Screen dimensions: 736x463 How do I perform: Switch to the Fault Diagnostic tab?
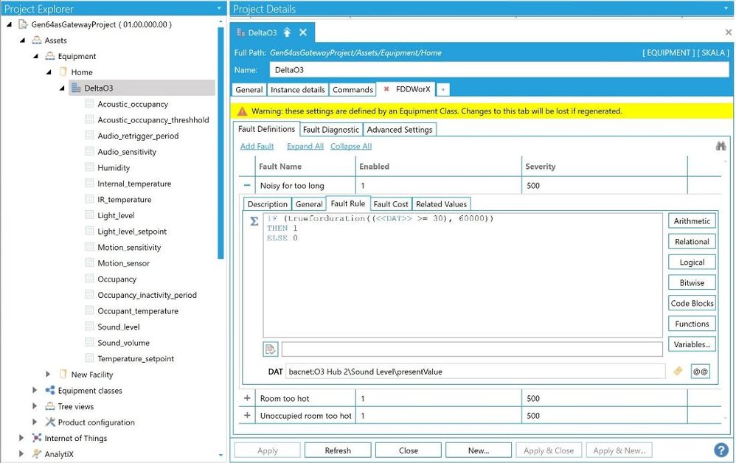coord(331,130)
